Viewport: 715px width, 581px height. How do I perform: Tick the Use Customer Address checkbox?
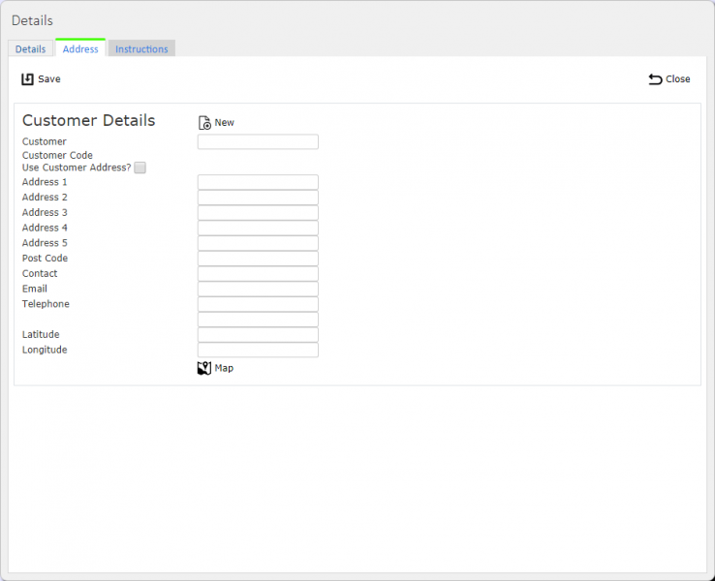140,168
